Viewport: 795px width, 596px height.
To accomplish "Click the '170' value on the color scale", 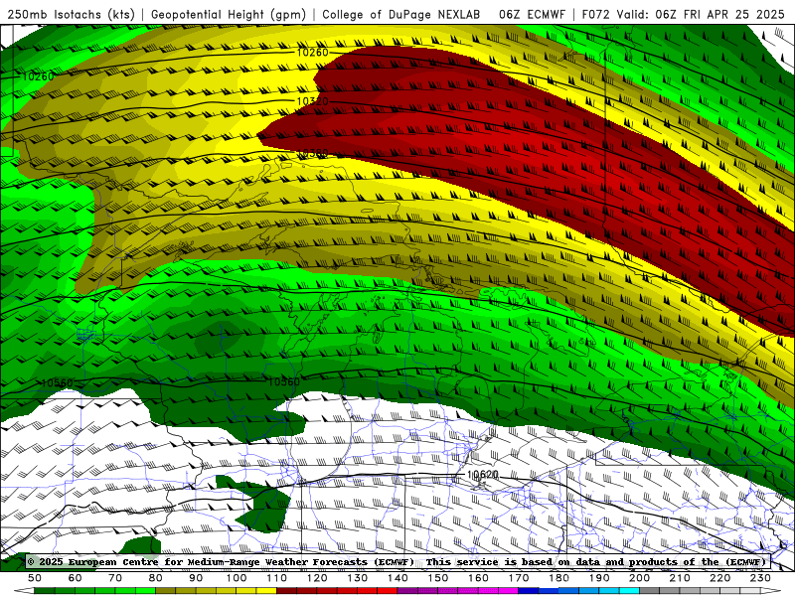I will tap(518, 578).
